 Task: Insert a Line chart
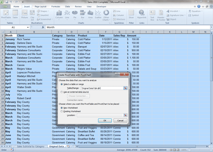[x=67, y=15]
